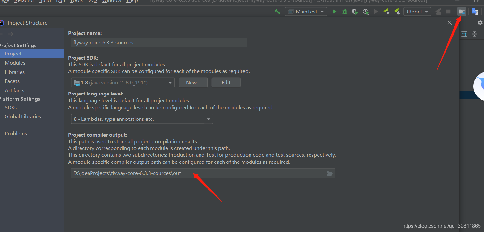Open the JRebel dropdown in toolbar

(417, 12)
